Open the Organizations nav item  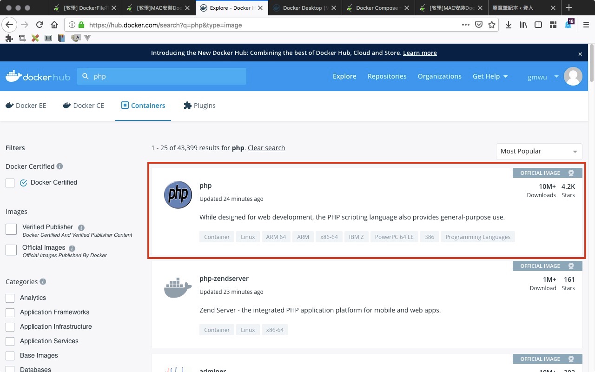point(439,76)
